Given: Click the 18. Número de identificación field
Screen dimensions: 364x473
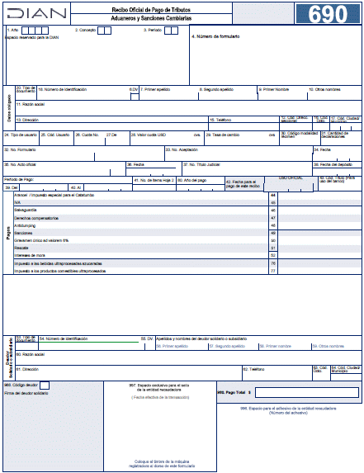Looking at the screenshot, I should click(x=83, y=93).
